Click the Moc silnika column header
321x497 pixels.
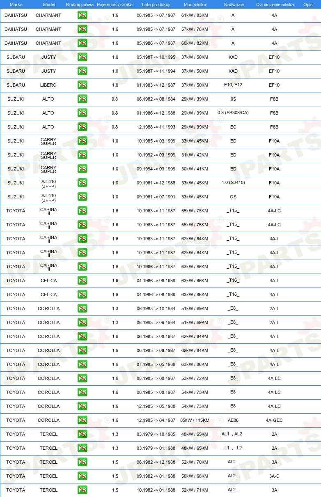point(195,5)
